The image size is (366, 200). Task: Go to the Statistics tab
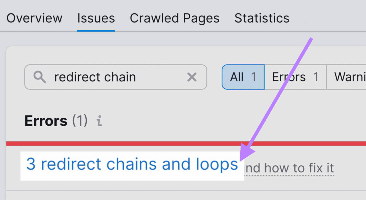click(262, 18)
